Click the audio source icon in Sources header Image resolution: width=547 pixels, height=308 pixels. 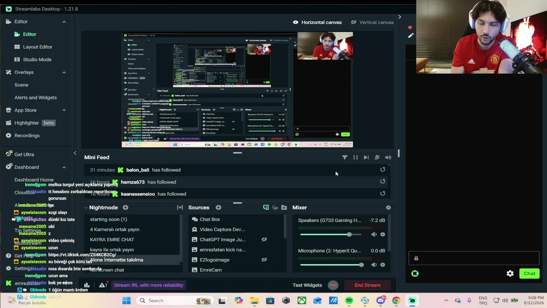pos(275,207)
